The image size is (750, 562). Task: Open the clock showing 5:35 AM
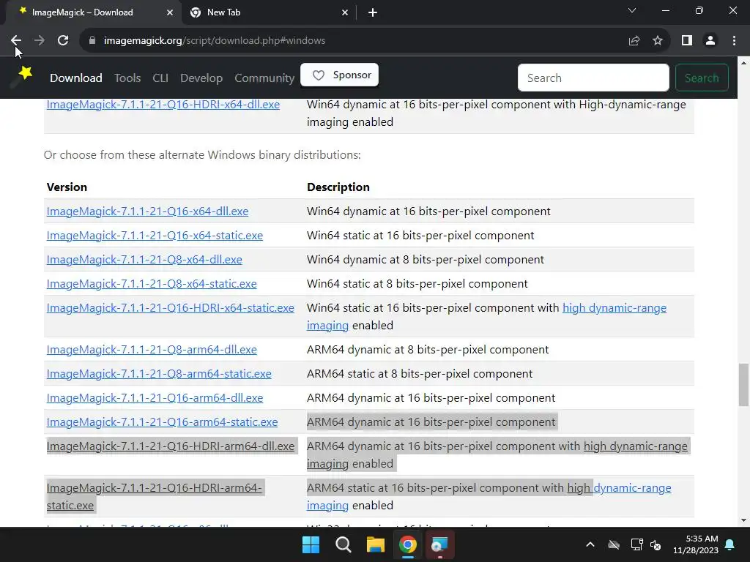click(696, 544)
